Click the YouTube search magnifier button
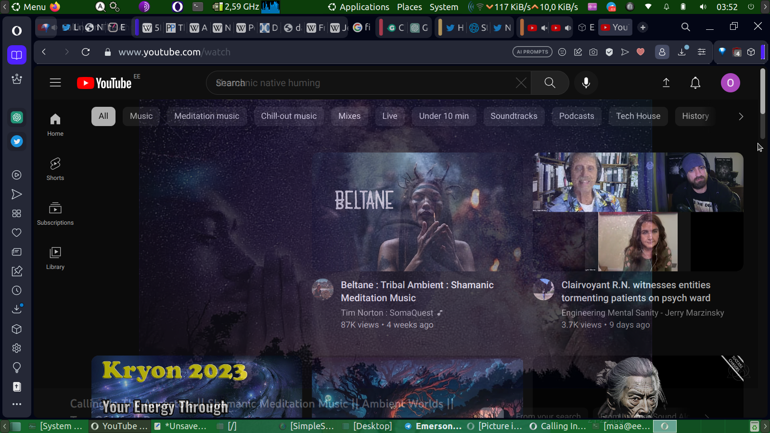Viewport: 770px width, 433px height. (550, 83)
